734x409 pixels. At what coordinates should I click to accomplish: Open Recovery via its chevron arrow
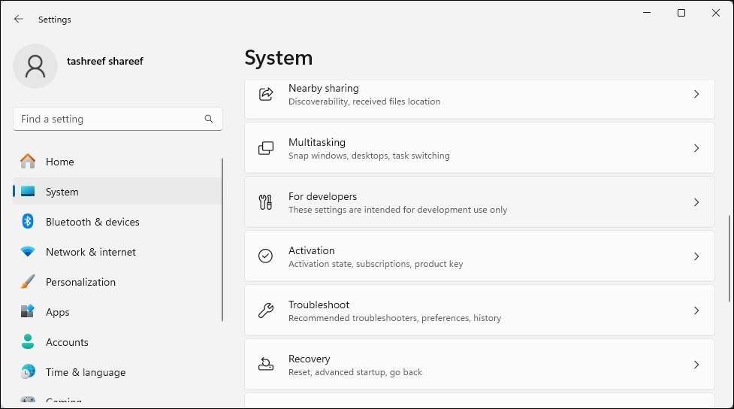696,365
